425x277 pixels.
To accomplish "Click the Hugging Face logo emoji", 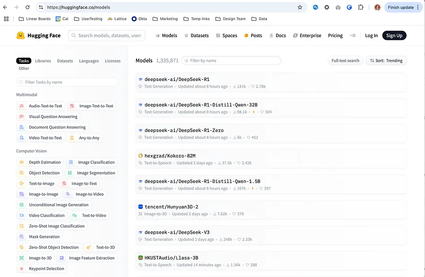I will tap(21, 35).
